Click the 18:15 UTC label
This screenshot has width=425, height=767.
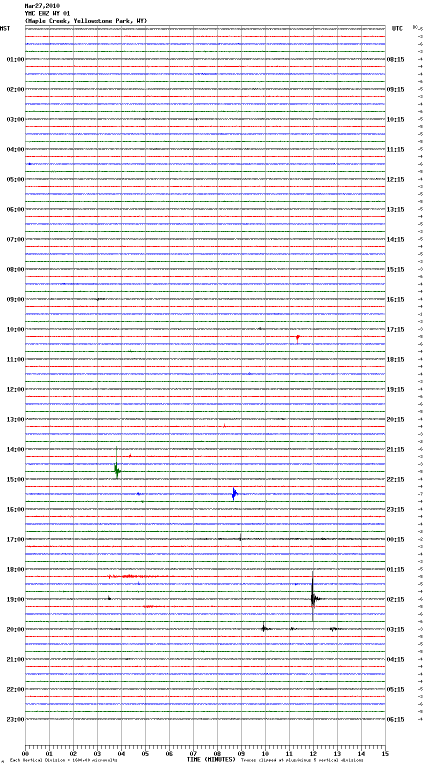pyautogui.click(x=395, y=359)
